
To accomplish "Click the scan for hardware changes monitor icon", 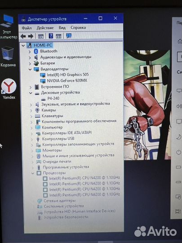I will click(x=69, y=36).
